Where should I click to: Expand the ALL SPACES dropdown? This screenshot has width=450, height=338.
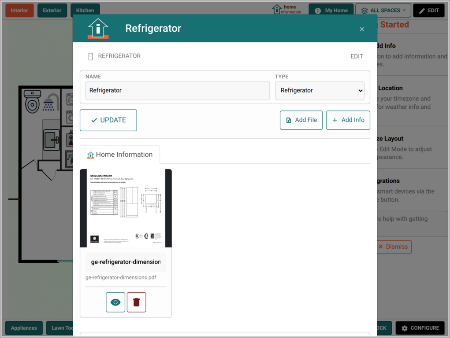(383, 11)
